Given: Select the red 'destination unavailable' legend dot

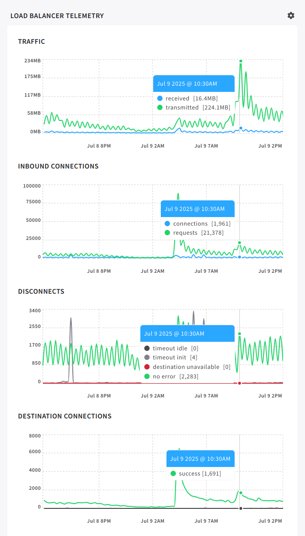Looking at the screenshot, I should 147,367.
